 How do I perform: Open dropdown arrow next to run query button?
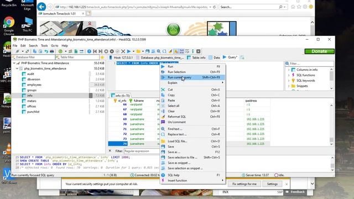133,51
